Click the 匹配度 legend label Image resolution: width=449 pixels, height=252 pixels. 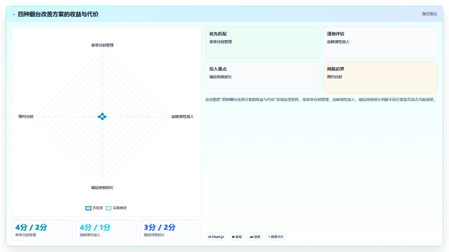point(98,208)
